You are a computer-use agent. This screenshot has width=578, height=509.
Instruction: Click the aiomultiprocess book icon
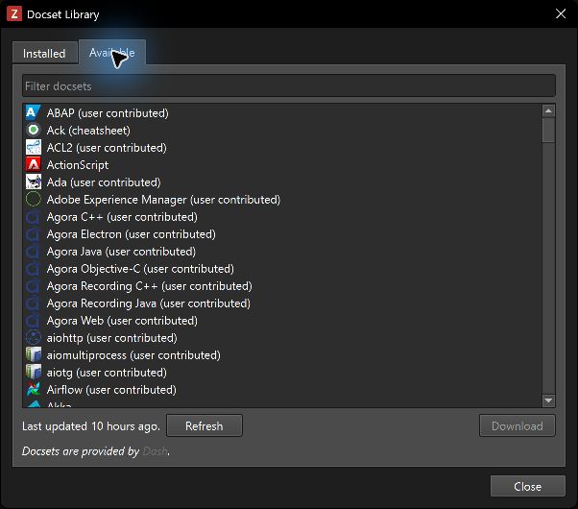click(34, 354)
